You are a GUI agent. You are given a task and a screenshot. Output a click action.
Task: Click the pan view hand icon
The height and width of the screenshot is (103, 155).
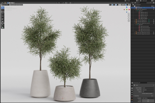tap(129, 16)
